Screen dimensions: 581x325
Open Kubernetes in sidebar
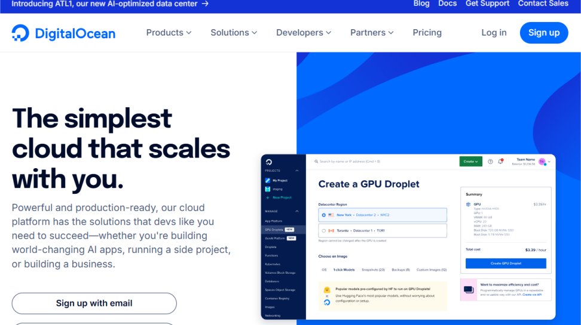(273, 264)
